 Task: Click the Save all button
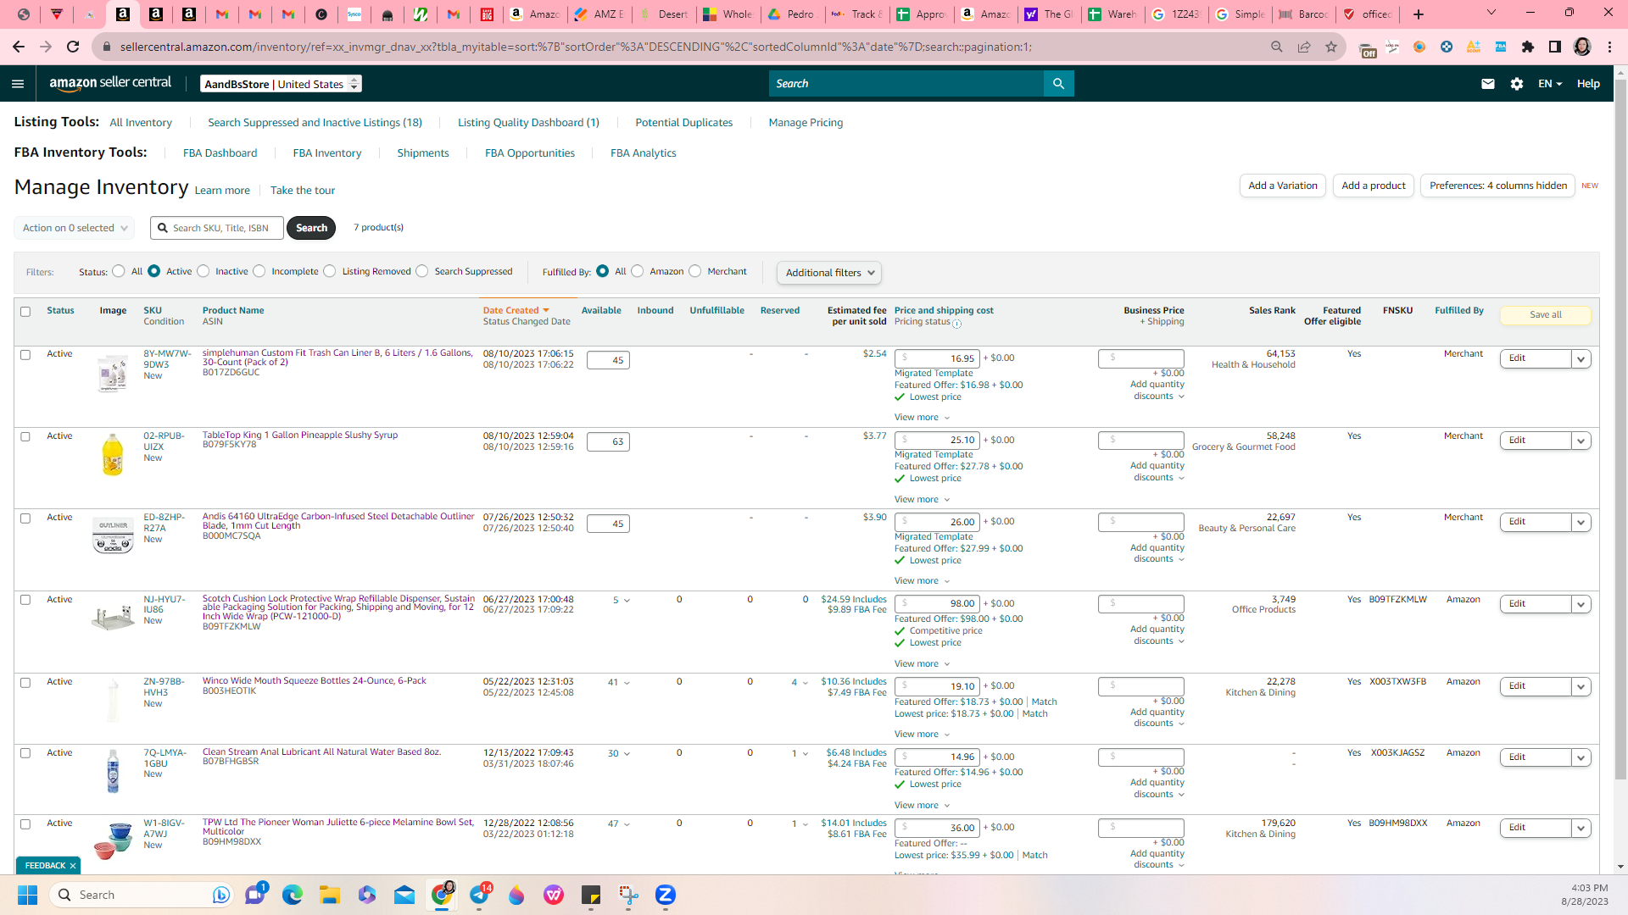(1546, 315)
